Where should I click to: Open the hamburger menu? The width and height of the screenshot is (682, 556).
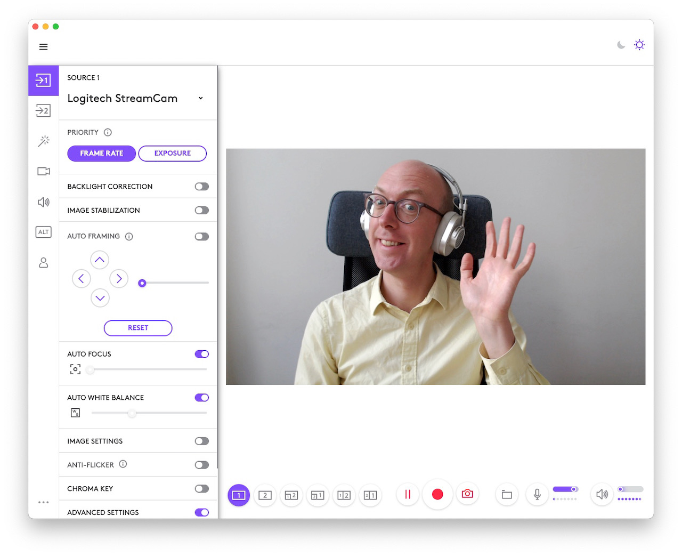coord(44,47)
